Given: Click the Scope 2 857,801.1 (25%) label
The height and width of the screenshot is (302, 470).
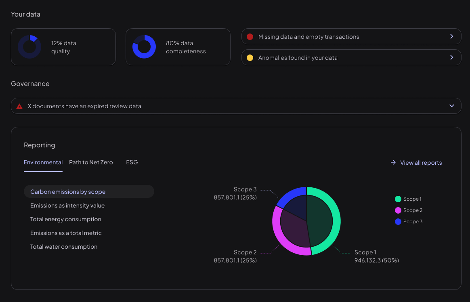Looking at the screenshot, I should pyautogui.click(x=235, y=256).
